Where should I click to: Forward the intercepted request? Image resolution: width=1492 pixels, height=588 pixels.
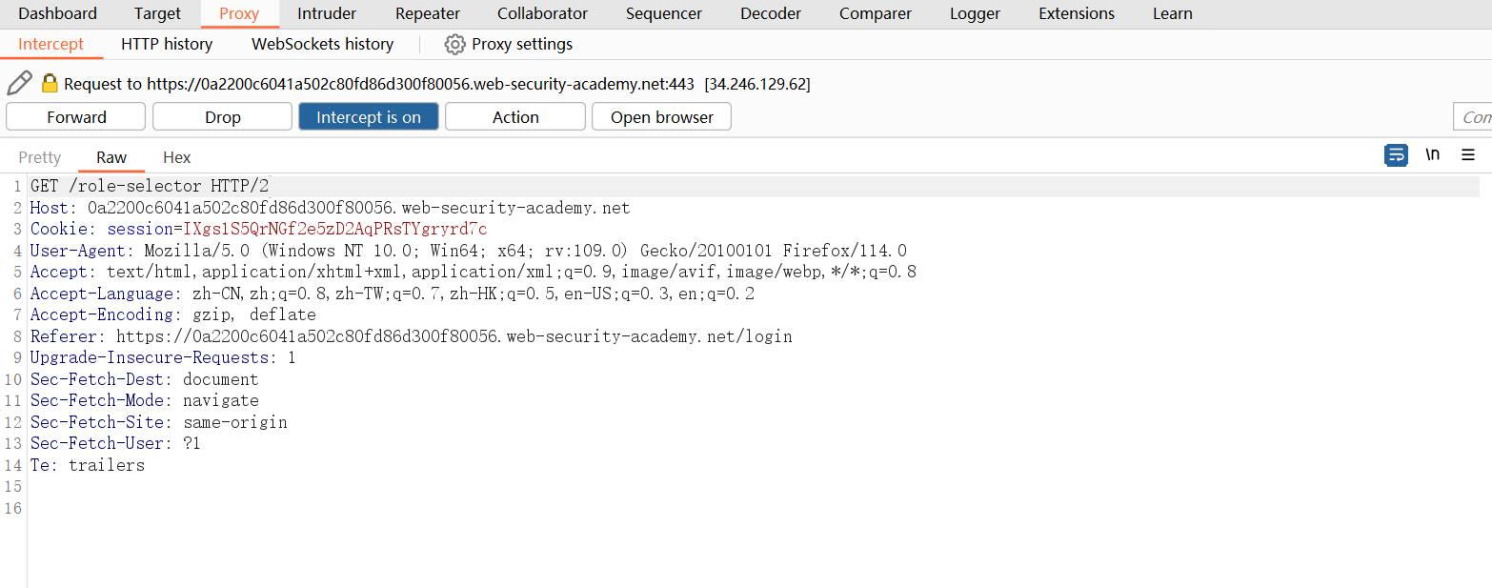(76, 117)
